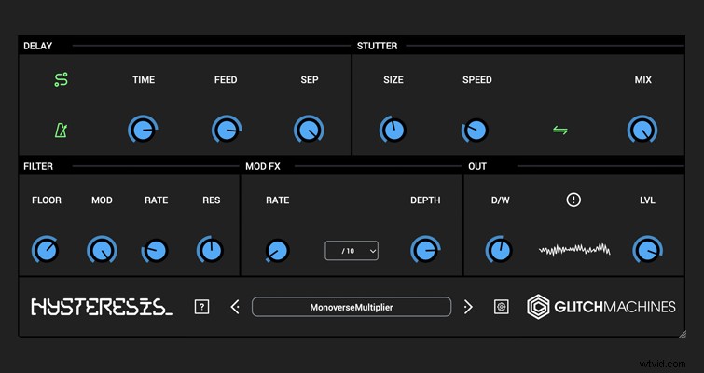
Task: Click the filter FLOOR knob
Action: [46, 250]
